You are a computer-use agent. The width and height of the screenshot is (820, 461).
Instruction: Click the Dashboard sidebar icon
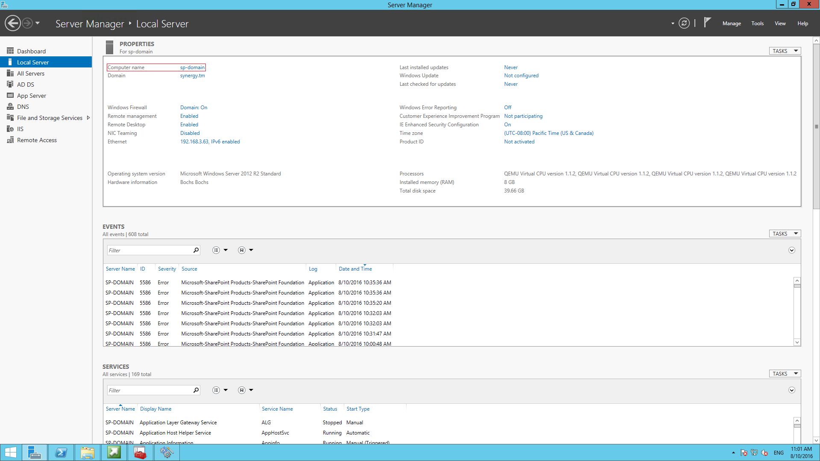10,51
